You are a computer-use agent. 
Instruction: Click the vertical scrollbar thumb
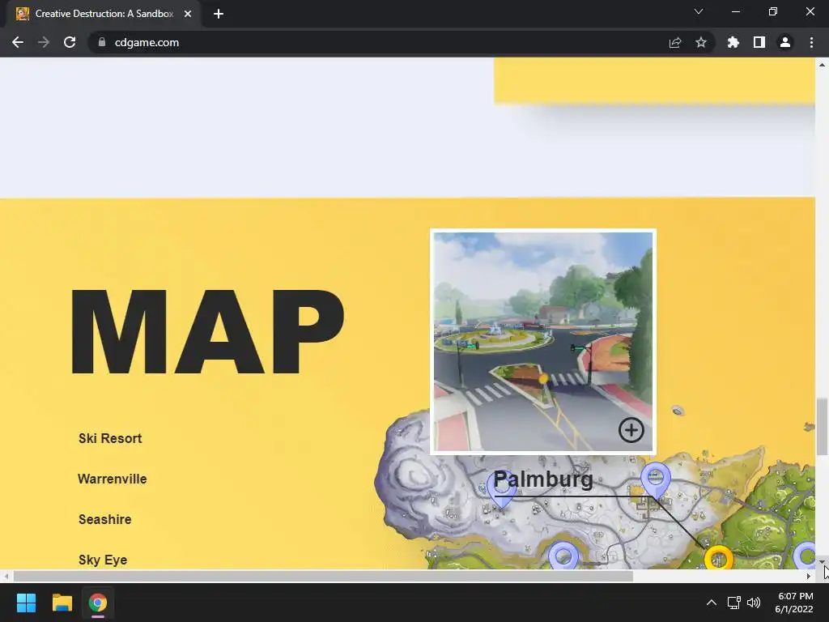(822, 426)
